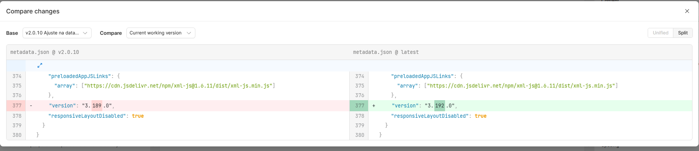Expand hidden lines above line 374
The width and height of the screenshot is (699, 151).
[x=40, y=65]
